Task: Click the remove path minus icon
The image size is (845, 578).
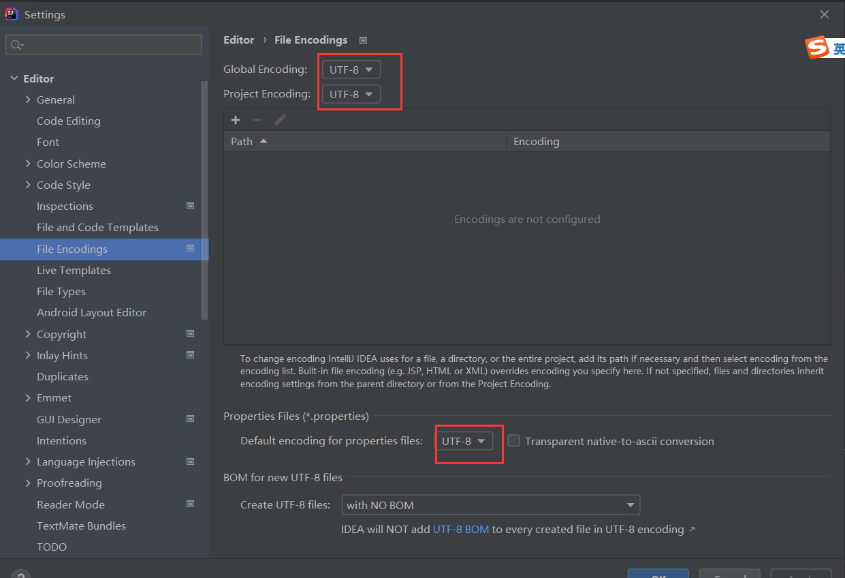Action: [x=257, y=120]
